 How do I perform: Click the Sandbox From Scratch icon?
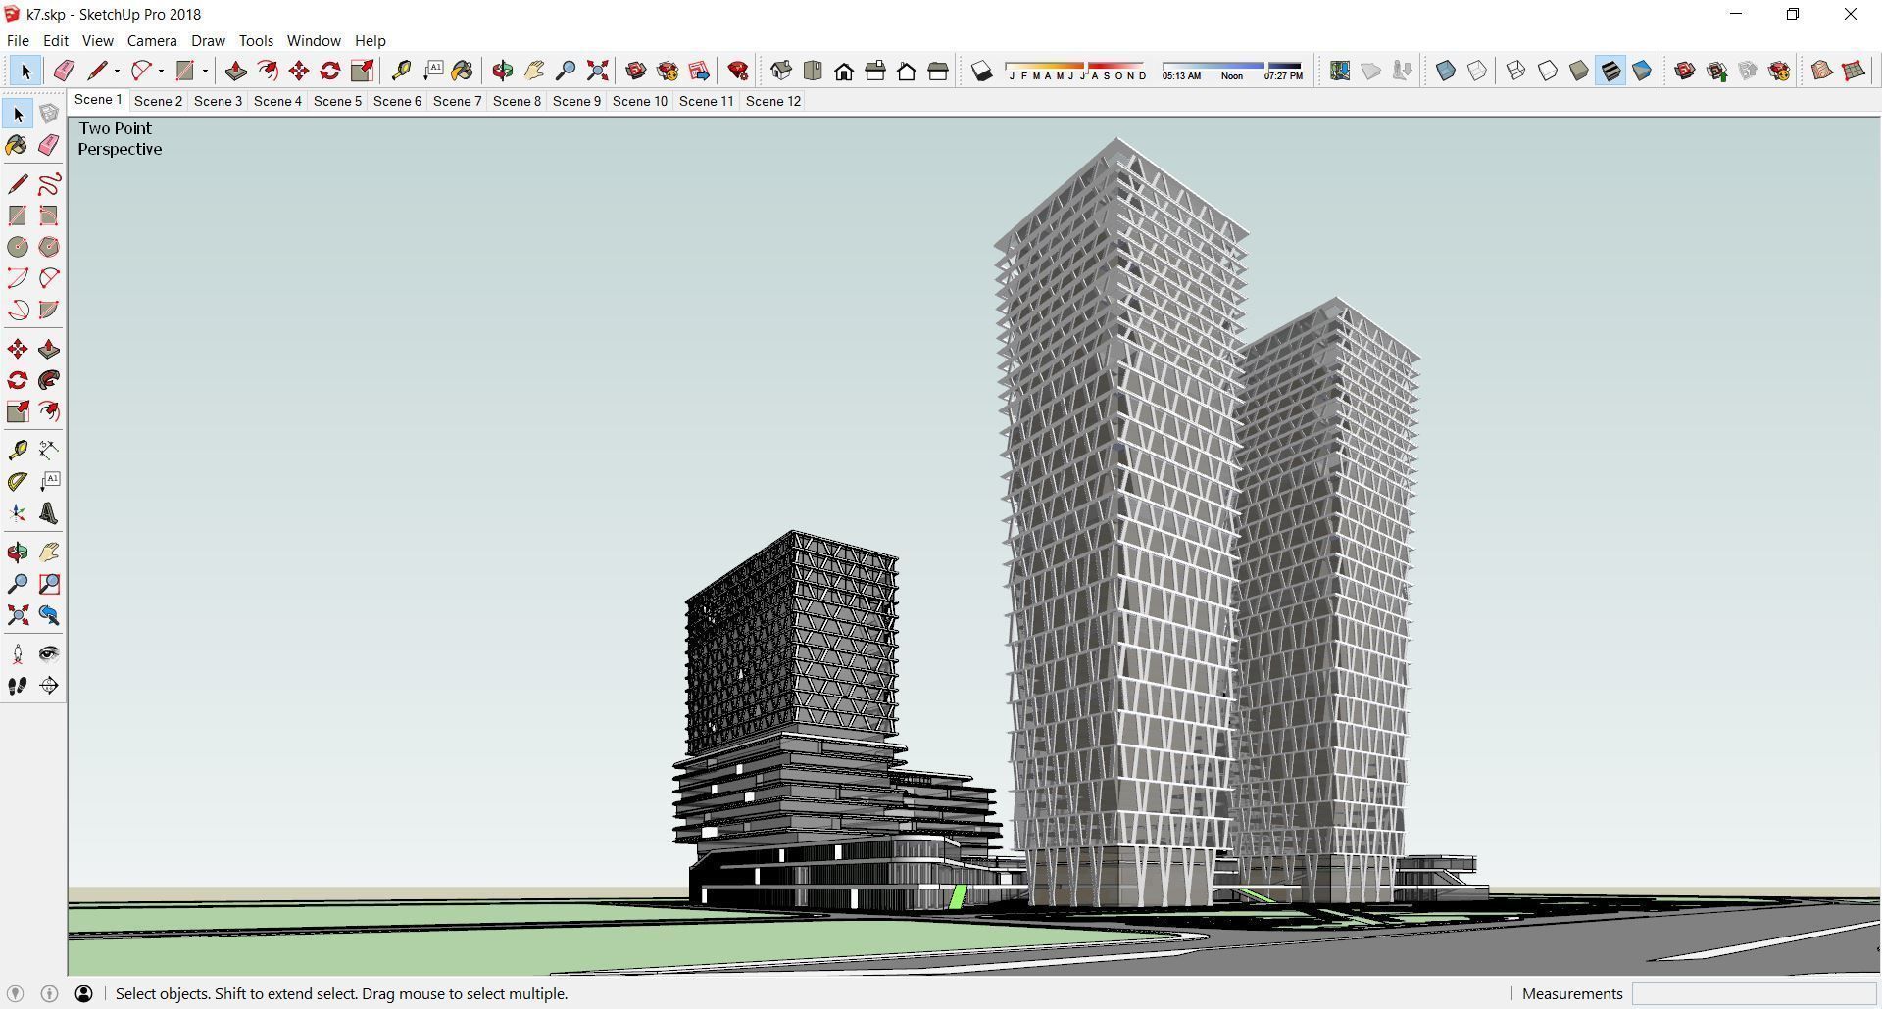(x=1854, y=71)
